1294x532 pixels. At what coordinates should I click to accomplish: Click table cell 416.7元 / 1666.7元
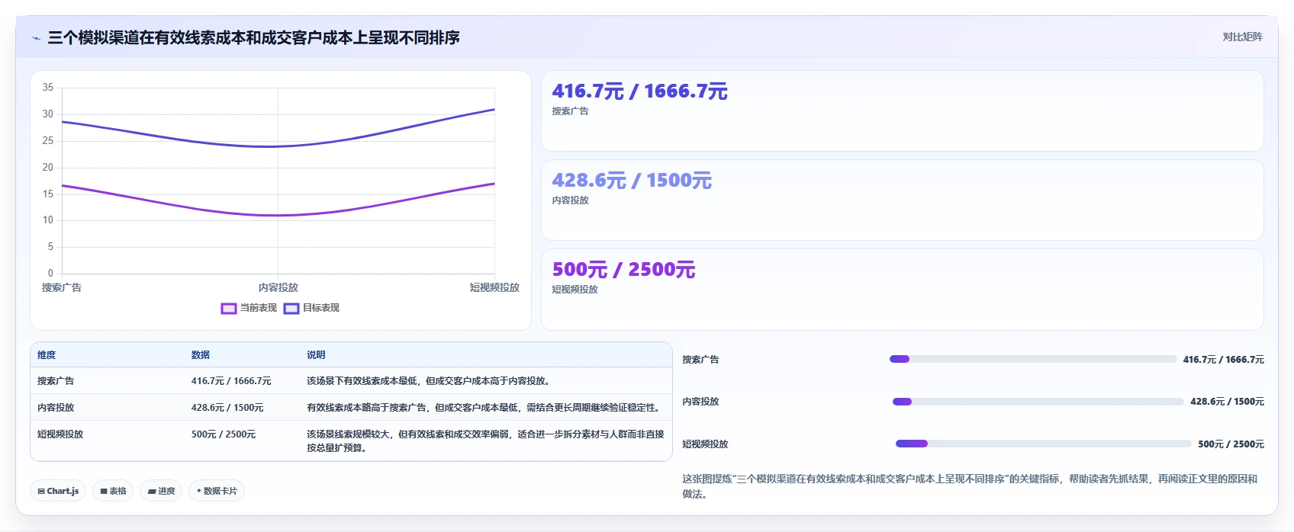(x=231, y=381)
